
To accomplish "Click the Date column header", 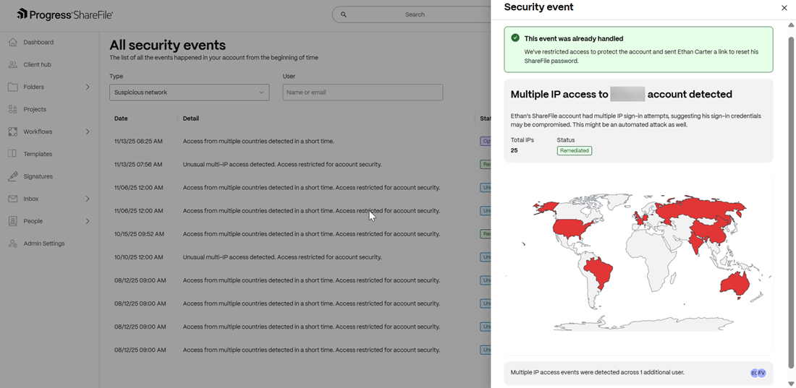I will tap(121, 118).
